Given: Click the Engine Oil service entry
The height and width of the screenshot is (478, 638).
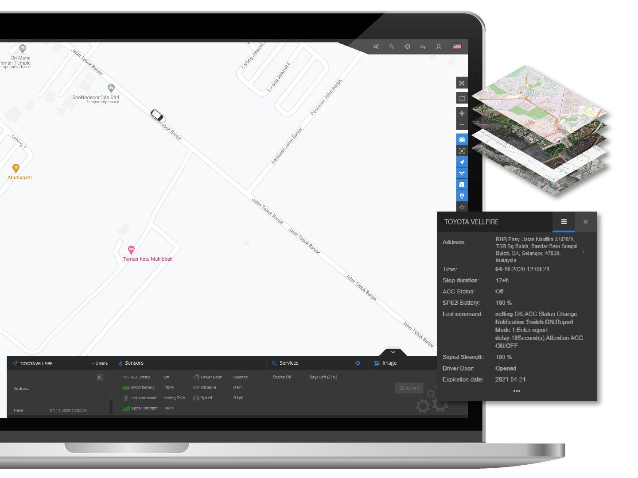Looking at the screenshot, I should (282, 377).
